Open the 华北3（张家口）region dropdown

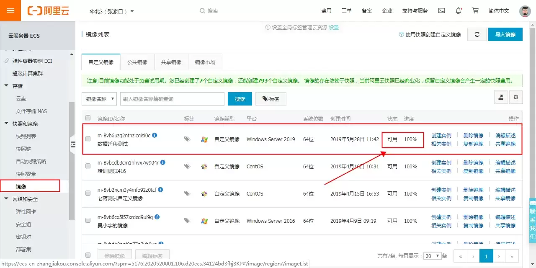pyautogui.click(x=112, y=11)
